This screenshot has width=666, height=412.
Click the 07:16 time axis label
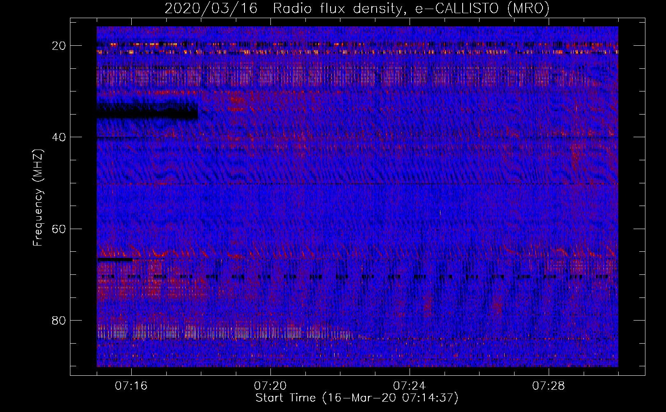131,386
